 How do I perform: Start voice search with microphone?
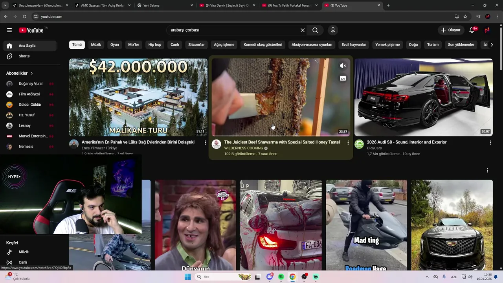click(333, 30)
